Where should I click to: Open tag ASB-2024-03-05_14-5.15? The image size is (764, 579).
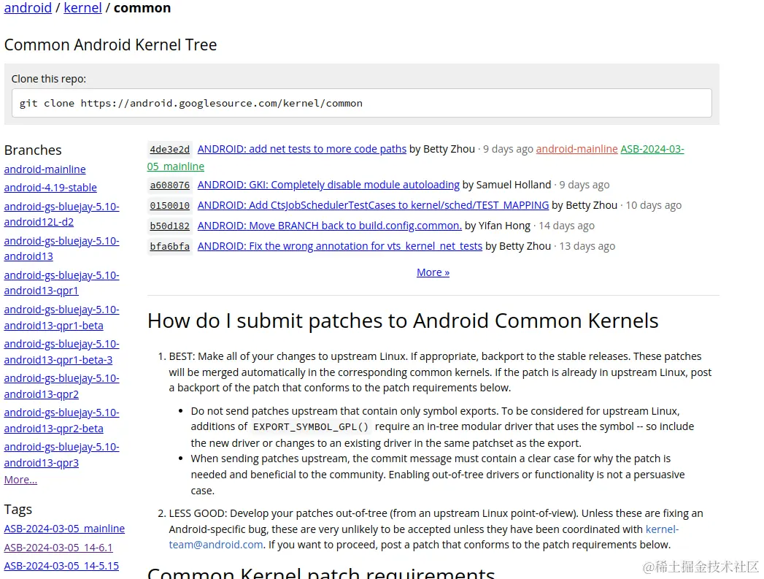(x=61, y=565)
